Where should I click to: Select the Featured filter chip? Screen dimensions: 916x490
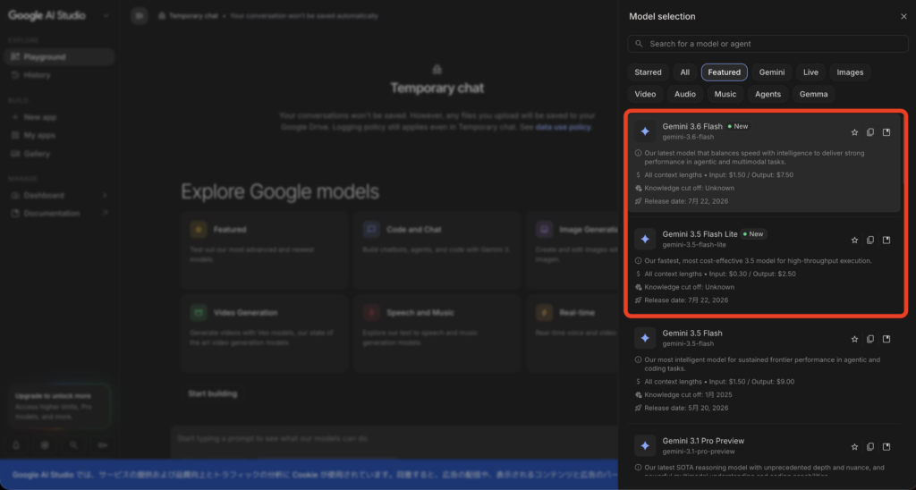724,72
